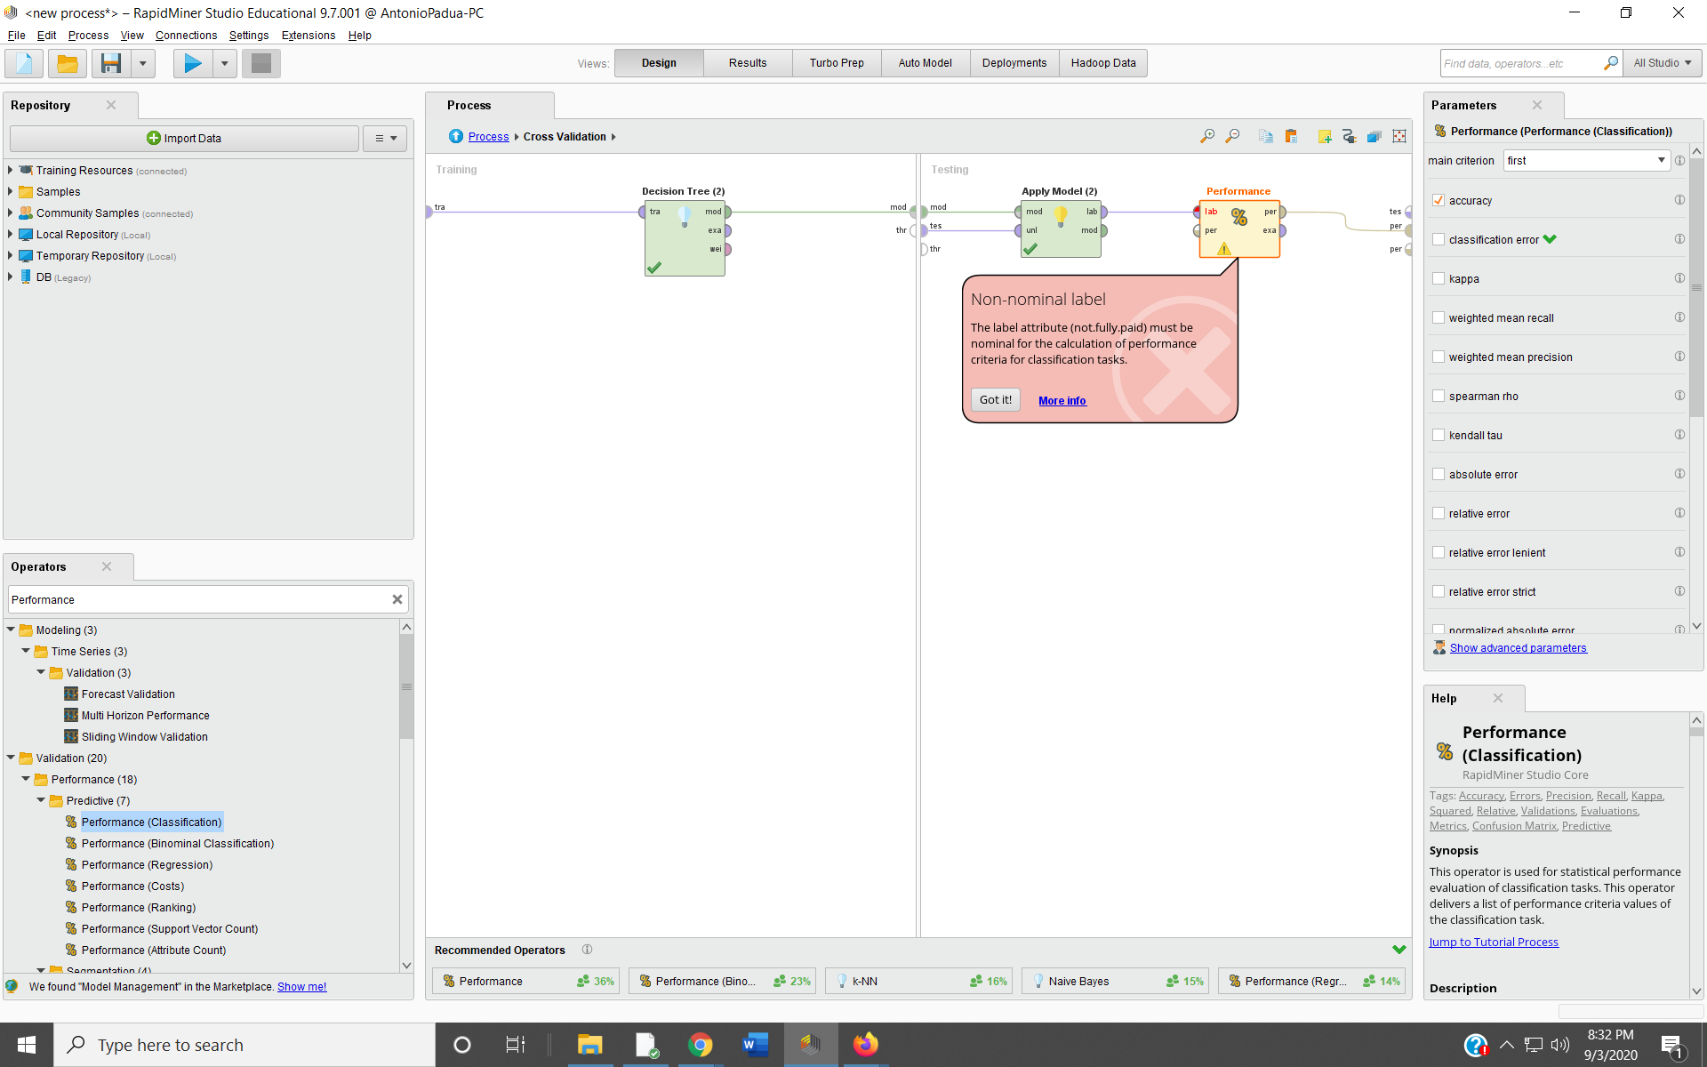Click the blue operator-order icon in Process toolbar

(1374, 136)
